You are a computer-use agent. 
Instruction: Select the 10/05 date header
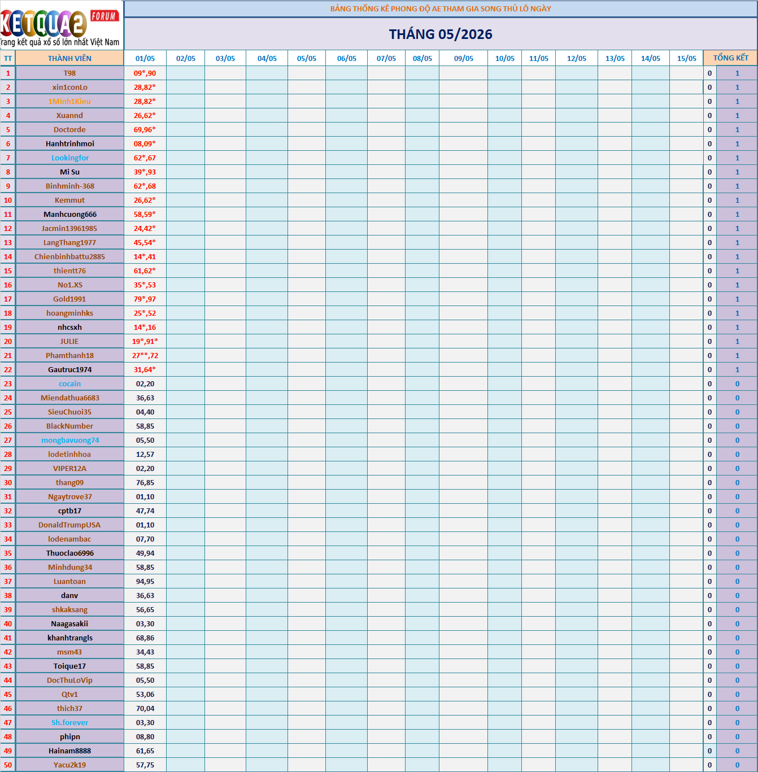pos(505,58)
